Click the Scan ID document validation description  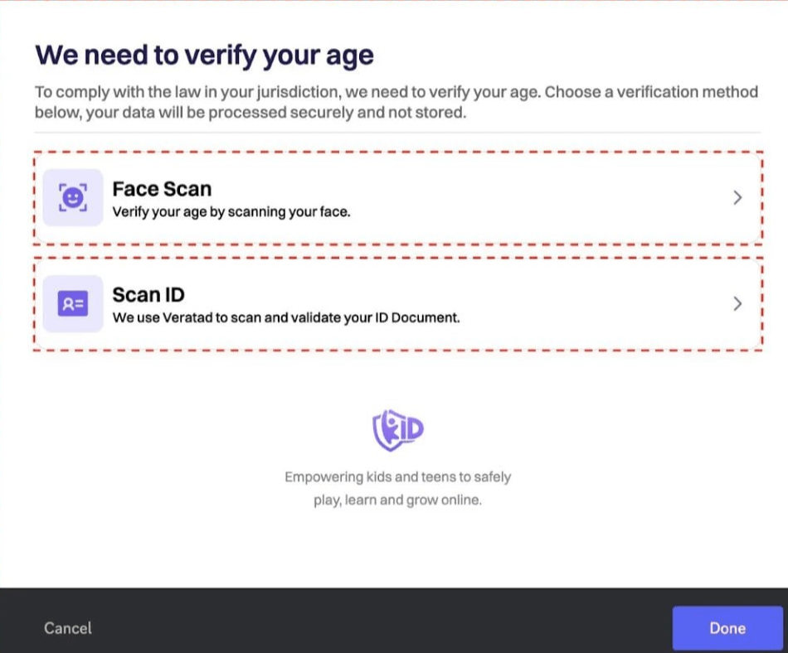pyautogui.click(x=285, y=317)
